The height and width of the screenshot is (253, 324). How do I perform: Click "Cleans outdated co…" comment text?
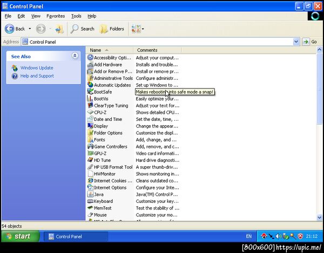click(x=157, y=181)
